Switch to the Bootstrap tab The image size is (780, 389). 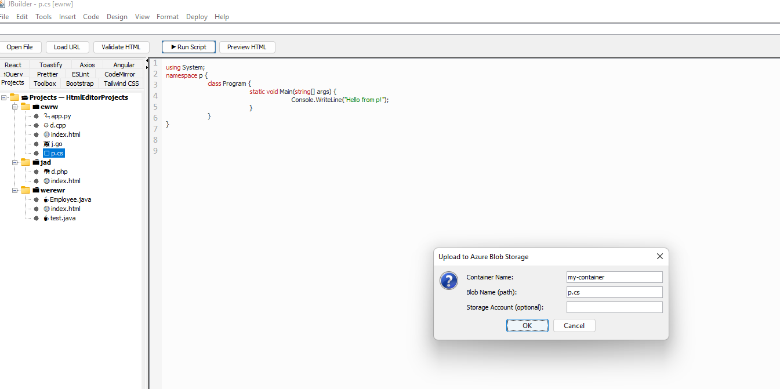pos(79,83)
